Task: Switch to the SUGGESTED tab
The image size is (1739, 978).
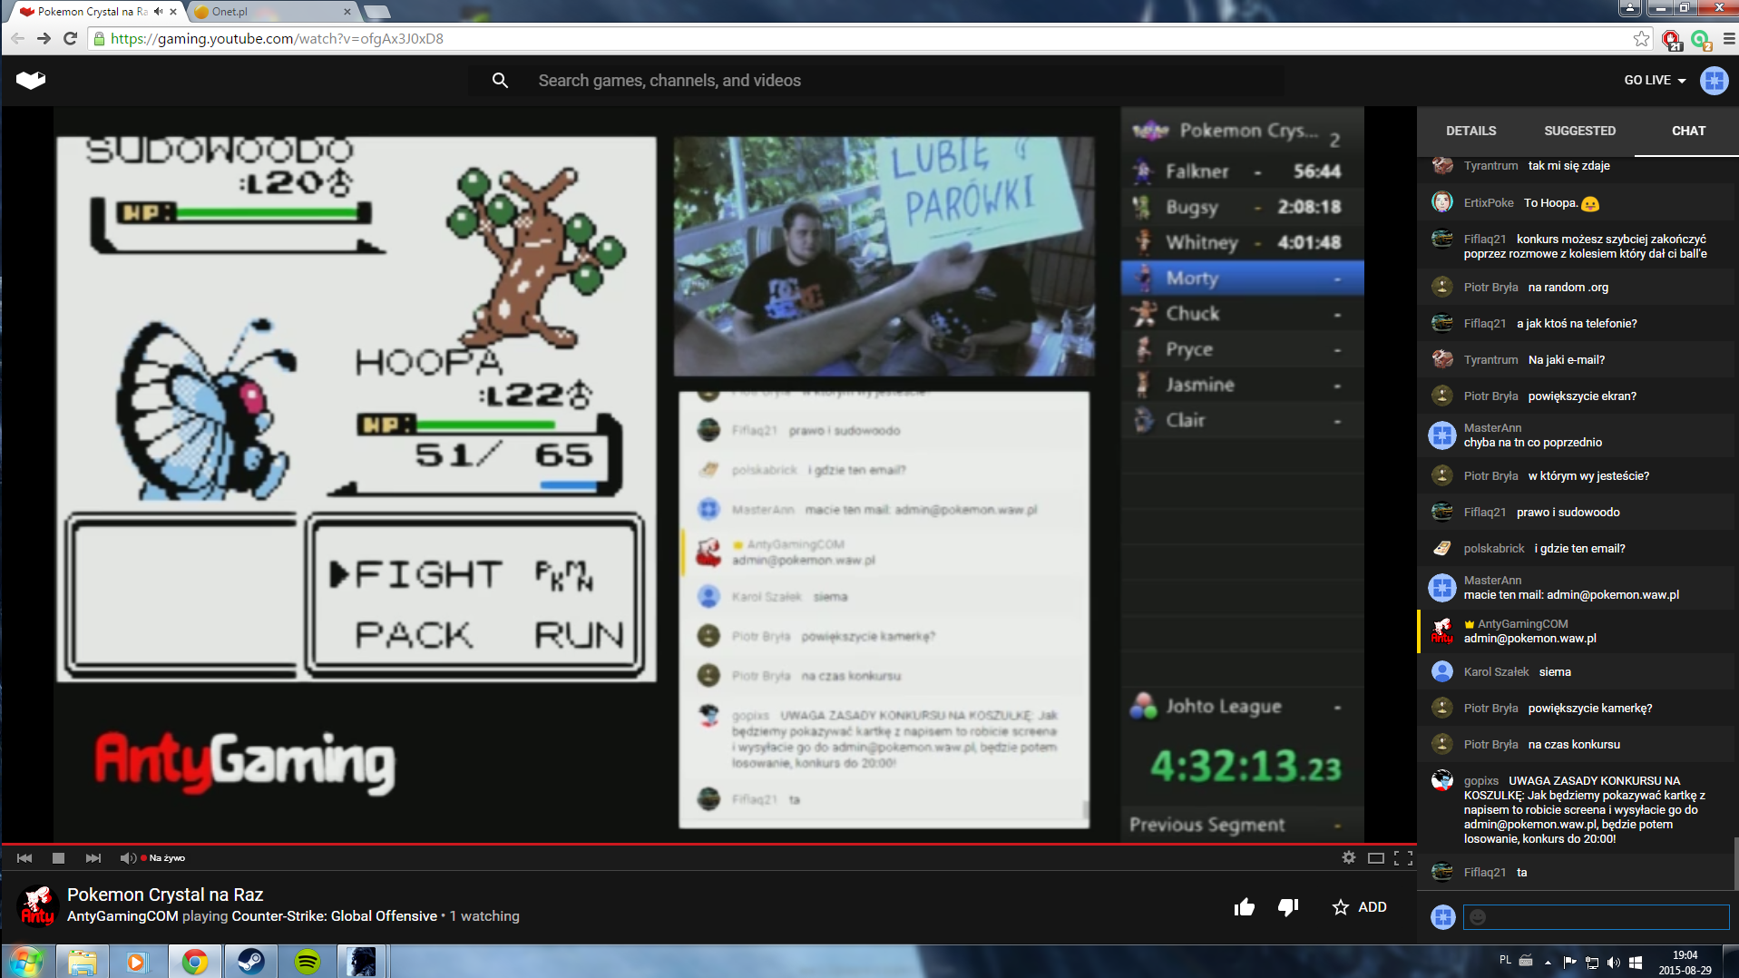Action: [x=1579, y=131]
